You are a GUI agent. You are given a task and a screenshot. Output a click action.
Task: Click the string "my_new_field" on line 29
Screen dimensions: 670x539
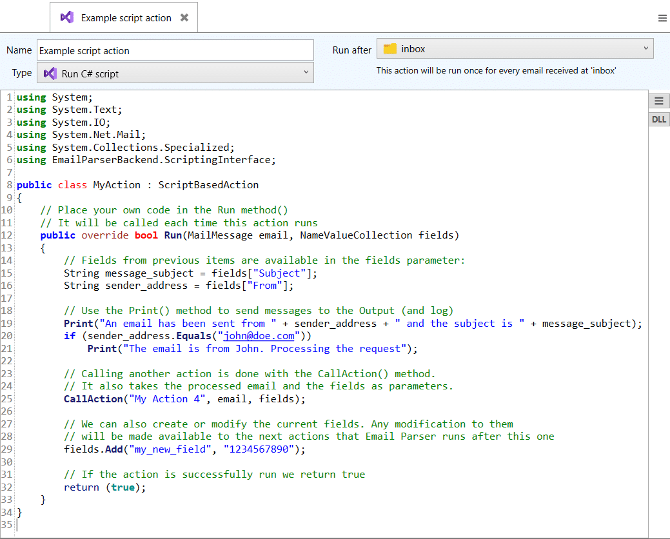coord(170,449)
